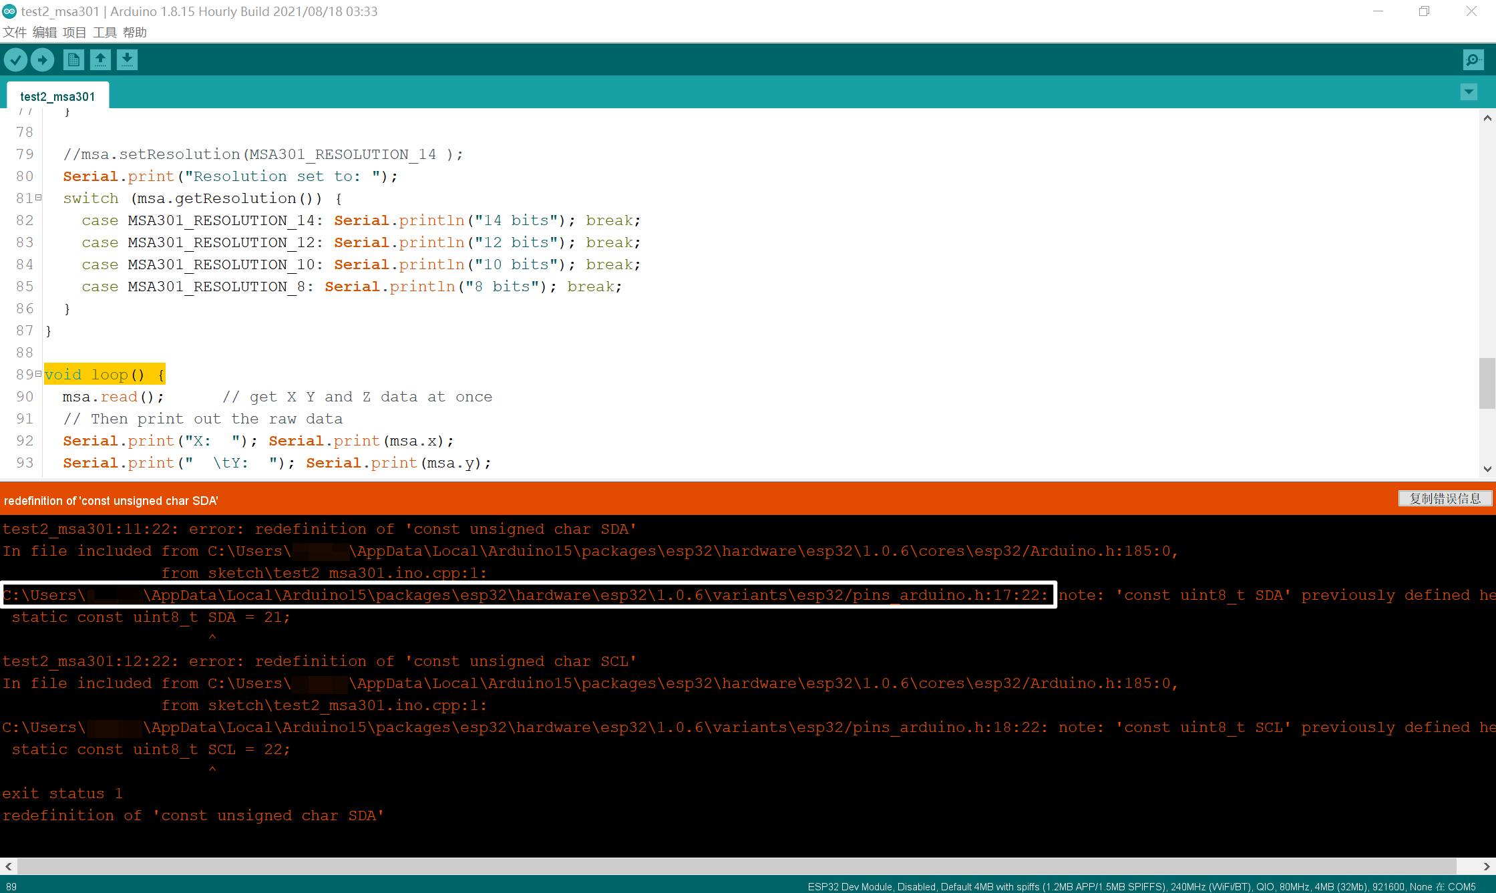
Task: Click case MSA301_RESOLUTION_10 line
Action: [x=361, y=264]
